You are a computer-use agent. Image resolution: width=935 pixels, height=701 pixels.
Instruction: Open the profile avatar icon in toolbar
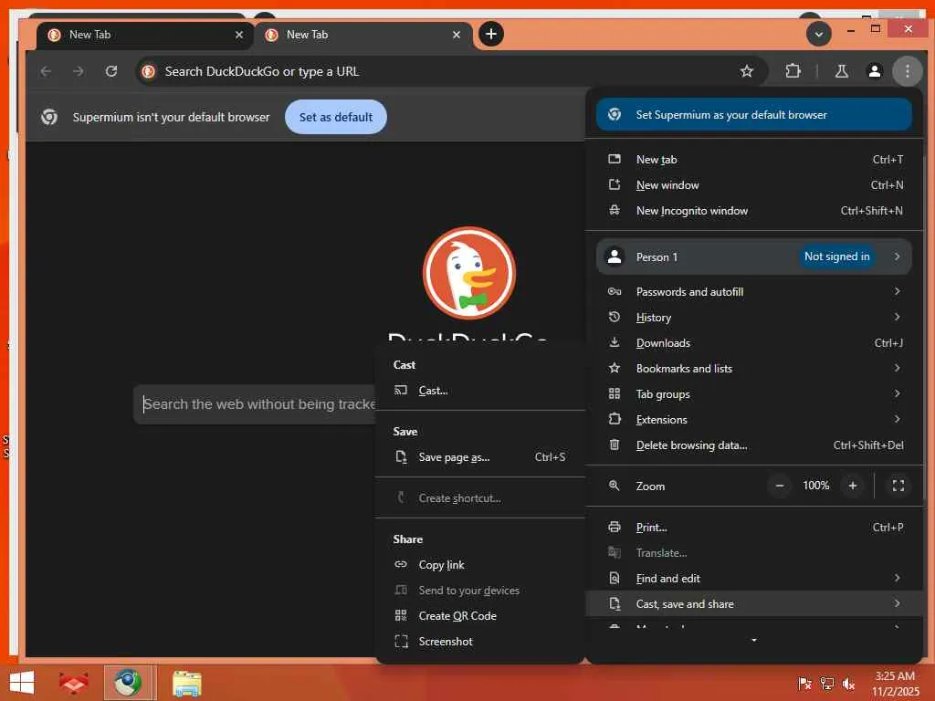(x=874, y=71)
